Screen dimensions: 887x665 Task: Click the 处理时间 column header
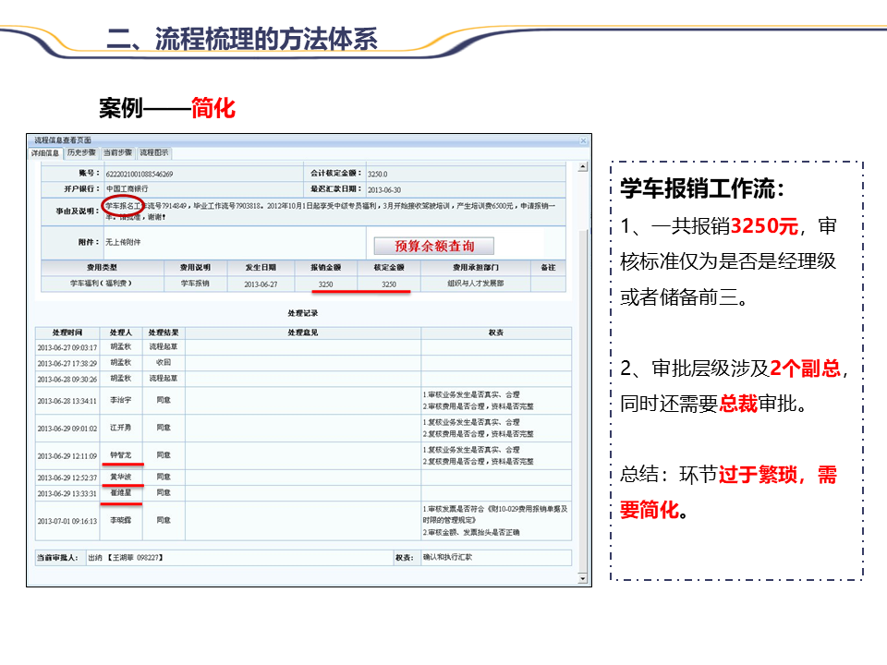pos(67,332)
